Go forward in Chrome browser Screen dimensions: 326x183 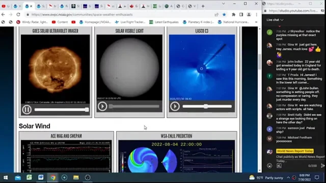(x=11, y=14)
